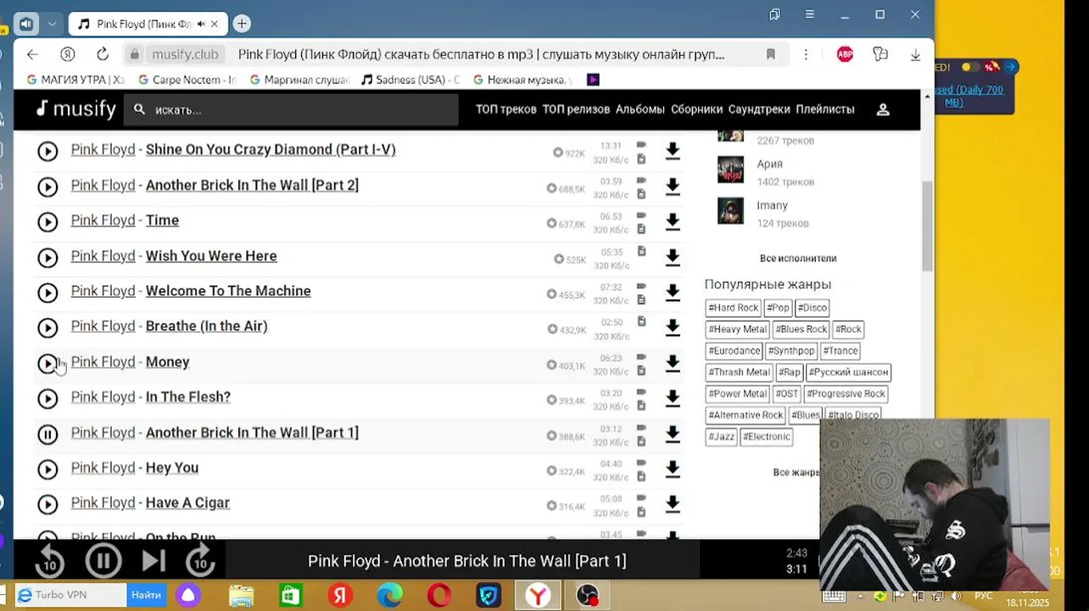Screen dimensions: 1089x611
Task: Open the ABP extension icon
Action: [845, 54]
